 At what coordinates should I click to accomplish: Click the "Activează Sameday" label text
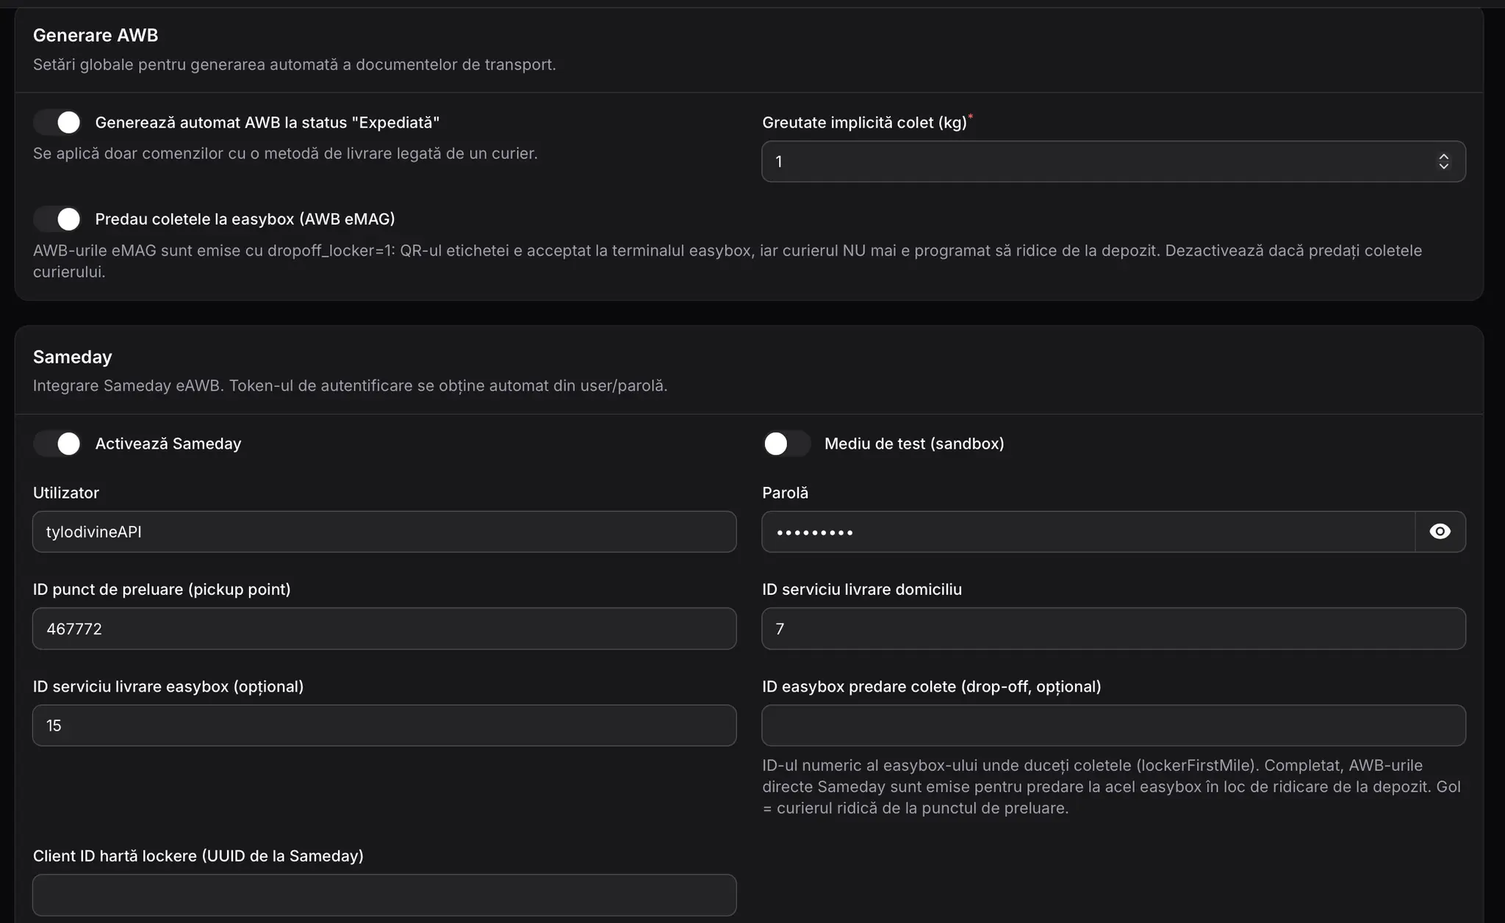[x=168, y=444]
